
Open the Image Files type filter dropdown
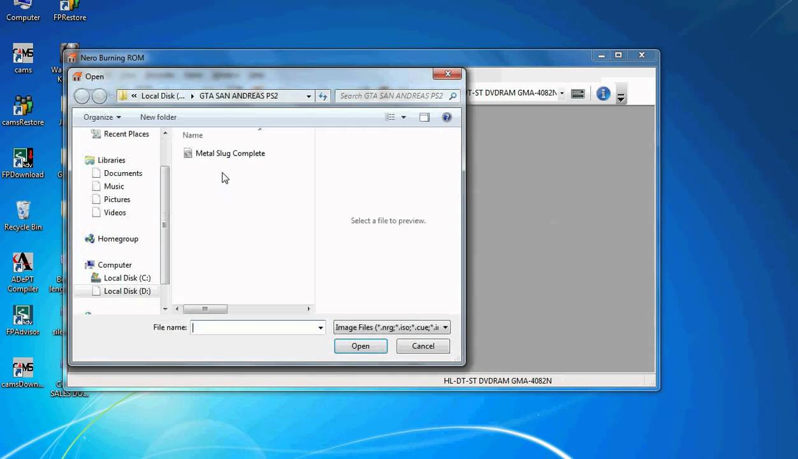point(392,328)
